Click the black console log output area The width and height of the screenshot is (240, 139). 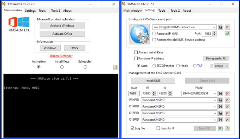61,106
